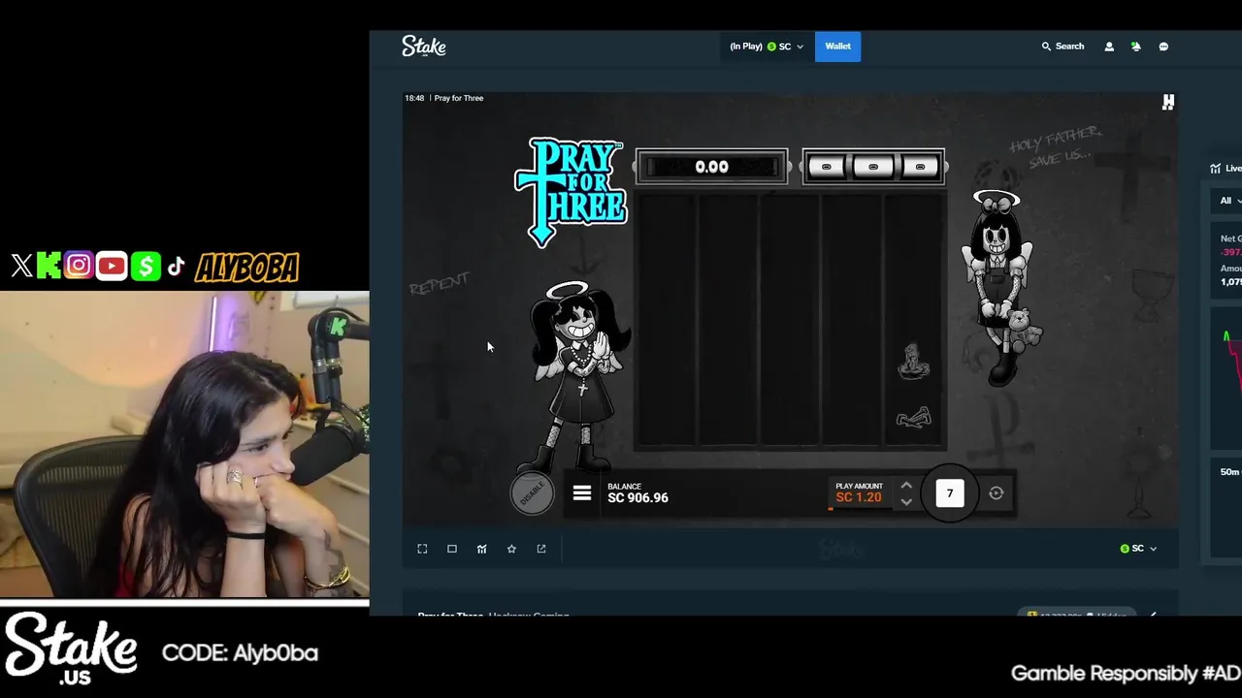Click the Balance SC 906.96 text
This screenshot has height=698, width=1242.
pos(637,493)
